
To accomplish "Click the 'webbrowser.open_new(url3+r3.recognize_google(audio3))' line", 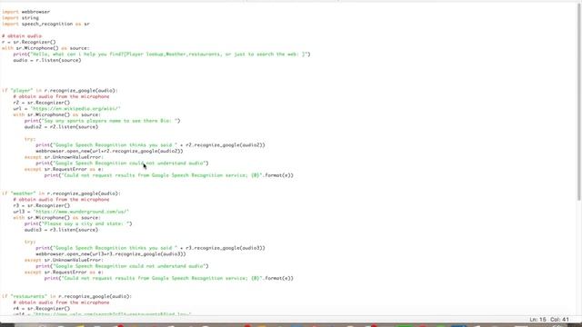I will coord(111,254).
